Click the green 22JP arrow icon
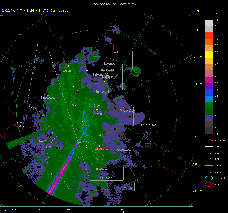This screenshot has width=228, height=213. coord(209,165)
